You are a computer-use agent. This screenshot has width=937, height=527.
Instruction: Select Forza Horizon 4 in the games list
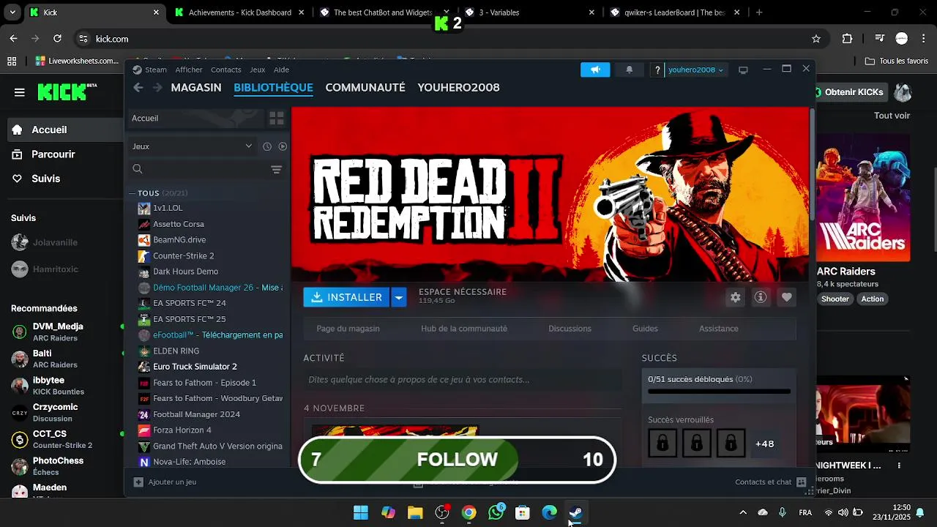182,430
